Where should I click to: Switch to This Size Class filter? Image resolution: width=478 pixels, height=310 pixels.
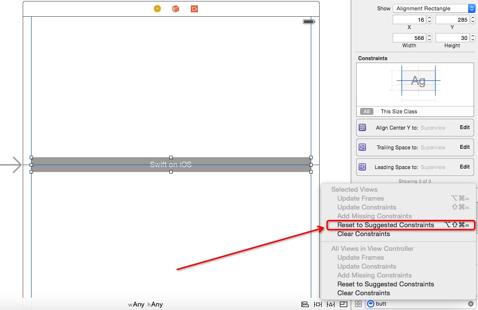click(399, 111)
